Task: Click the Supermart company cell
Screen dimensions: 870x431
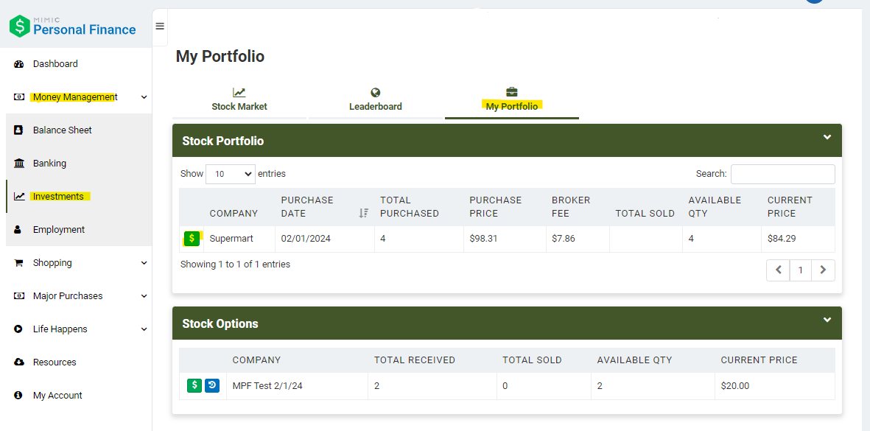Action: [x=239, y=239]
